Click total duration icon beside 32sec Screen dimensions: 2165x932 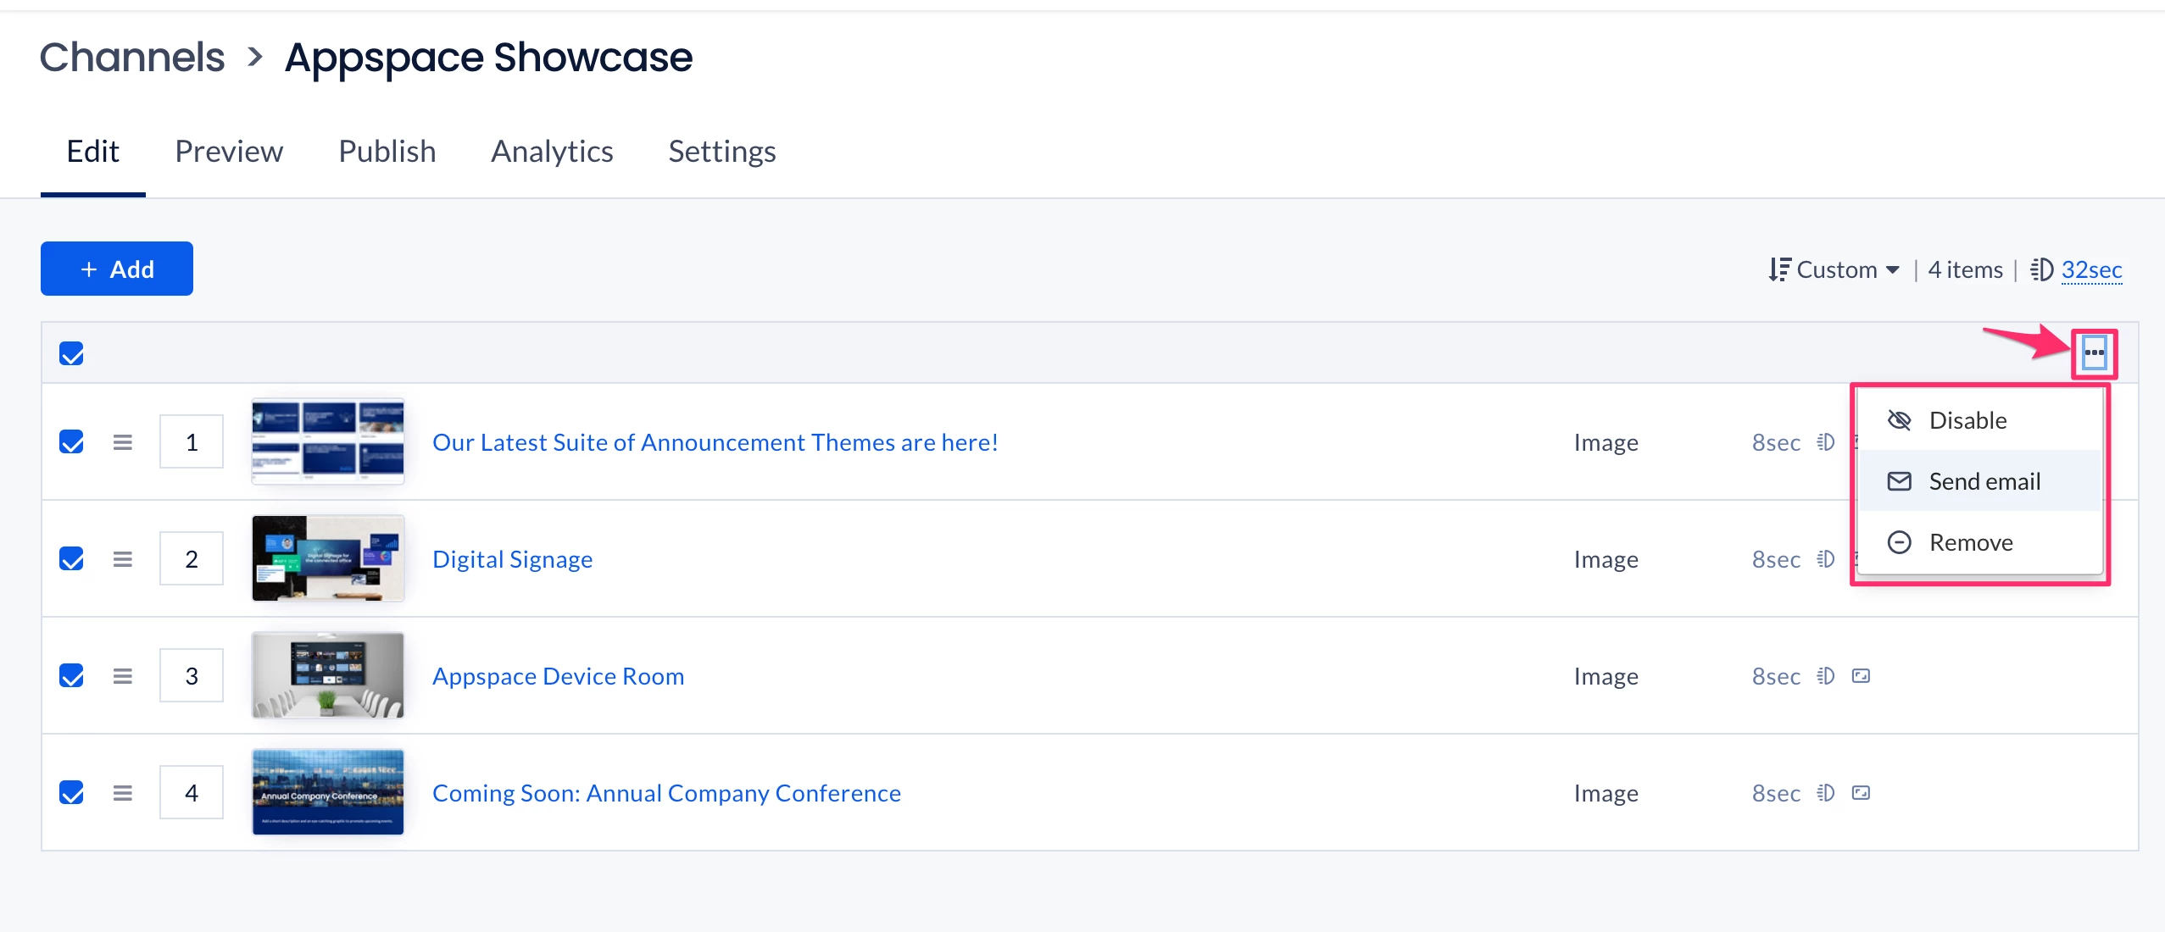[2041, 269]
